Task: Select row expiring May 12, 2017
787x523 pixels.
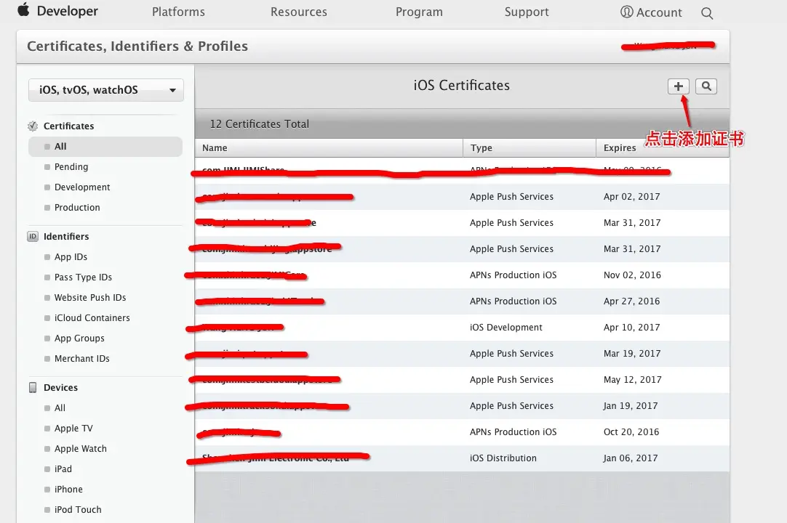Action: click(462, 380)
